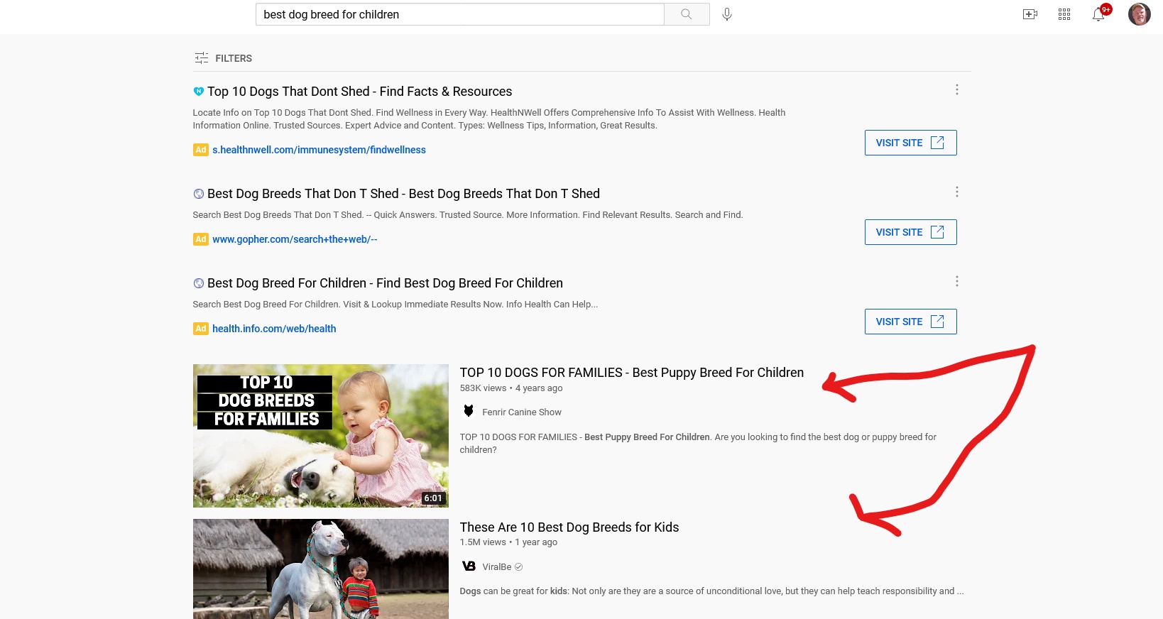Click the search magnifier button
This screenshot has width=1163, height=619.
tap(687, 14)
